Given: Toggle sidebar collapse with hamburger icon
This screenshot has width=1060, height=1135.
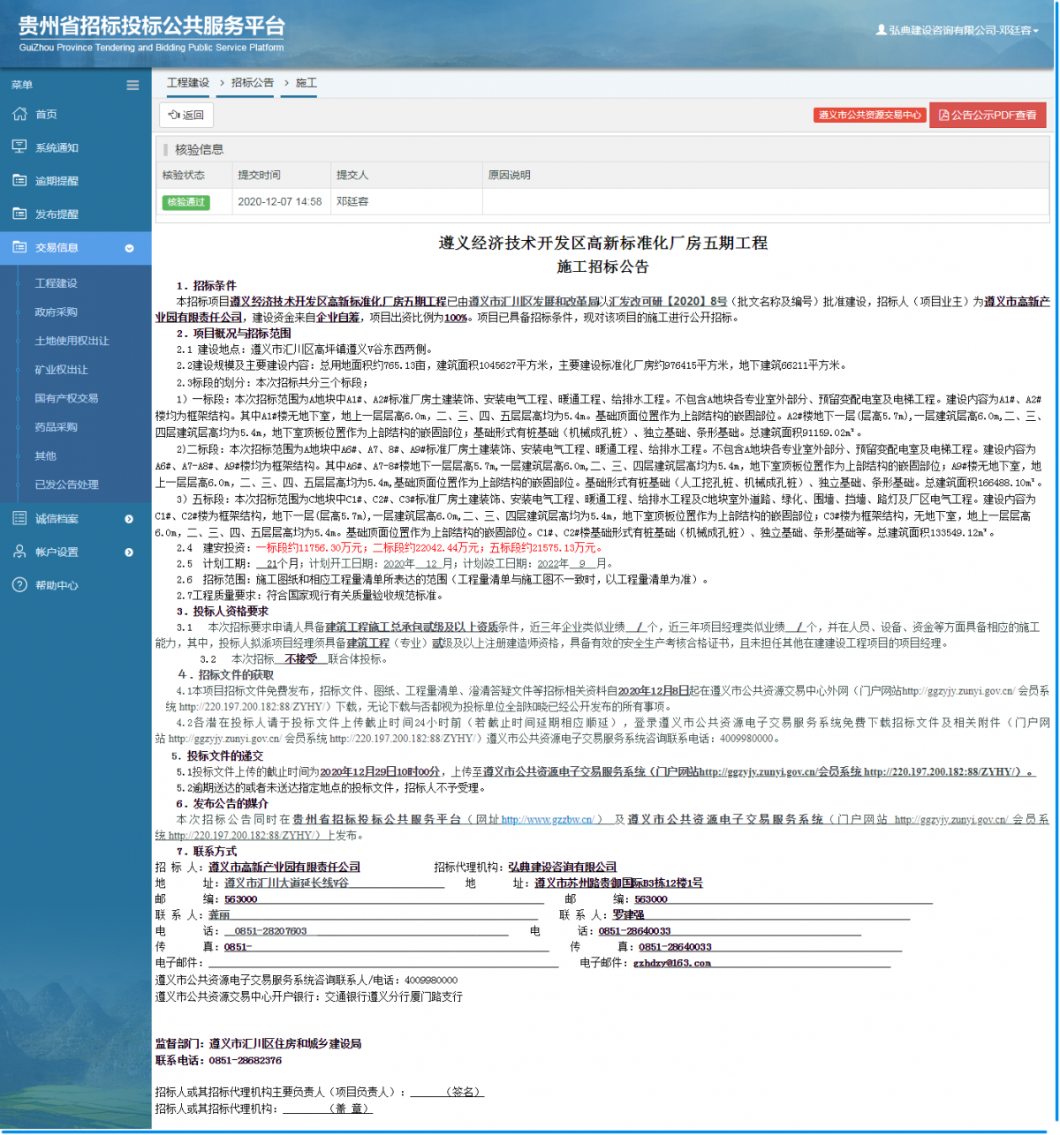Looking at the screenshot, I should pyautogui.click(x=132, y=85).
